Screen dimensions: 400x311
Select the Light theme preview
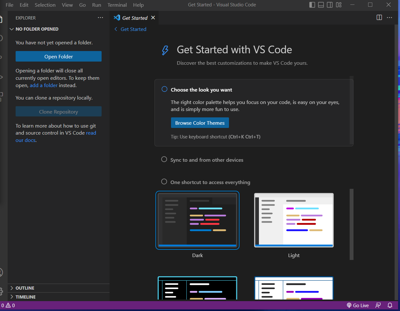[x=294, y=220]
